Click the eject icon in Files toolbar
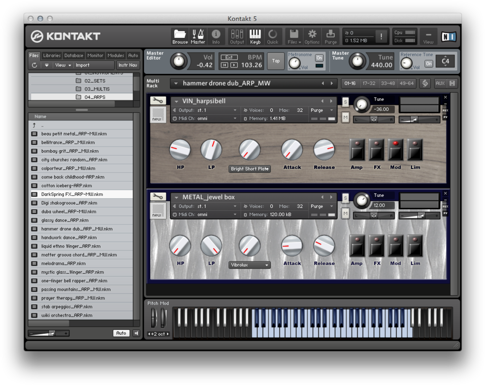This screenshot has height=385, width=485. pos(47,65)
